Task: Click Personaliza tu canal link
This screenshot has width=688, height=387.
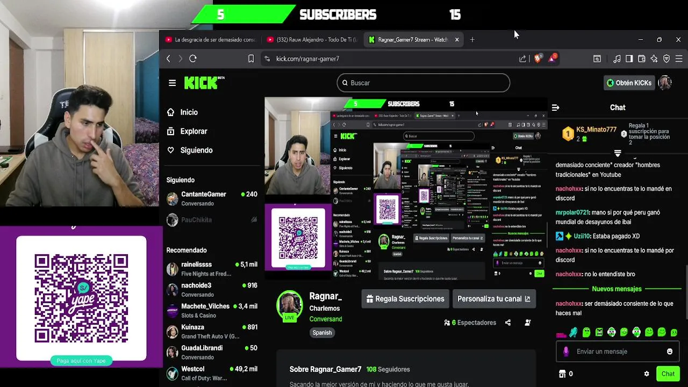Action: tap(493, 299)
